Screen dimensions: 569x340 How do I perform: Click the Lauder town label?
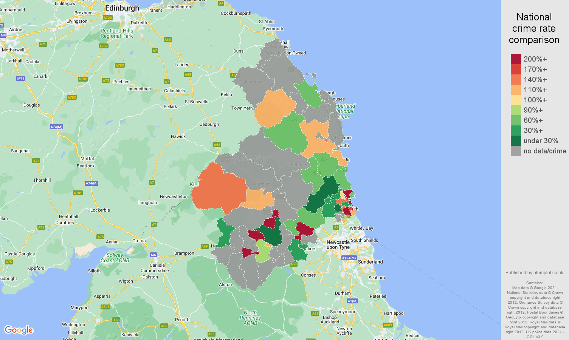tap(181, 65)
